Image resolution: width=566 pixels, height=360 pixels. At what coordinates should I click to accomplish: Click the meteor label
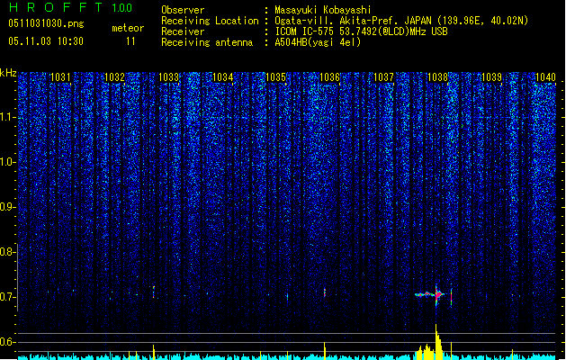click(x=128, y=28)
